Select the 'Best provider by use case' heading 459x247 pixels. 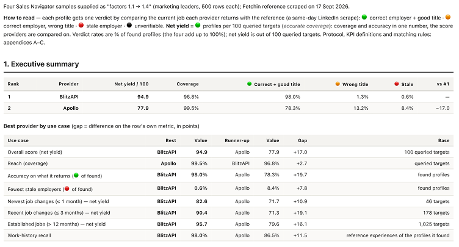coord(37,126)
